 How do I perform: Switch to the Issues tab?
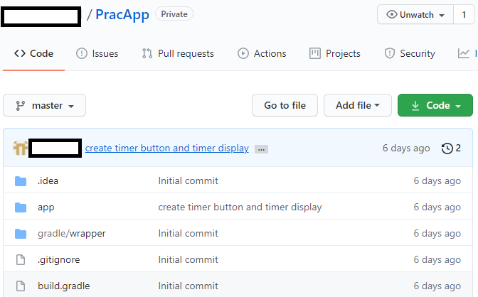click(97, 53)
